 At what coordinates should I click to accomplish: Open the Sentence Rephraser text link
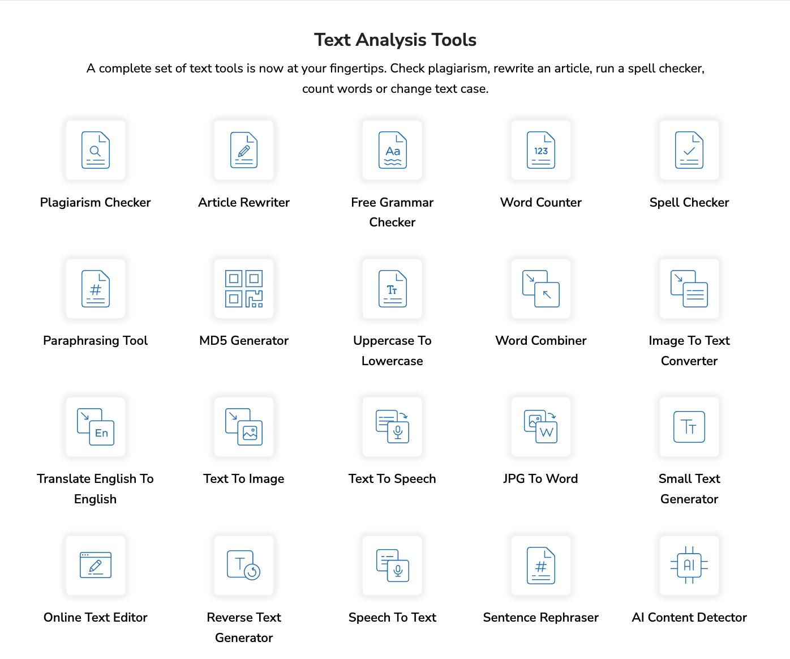[x=540, y=618]
